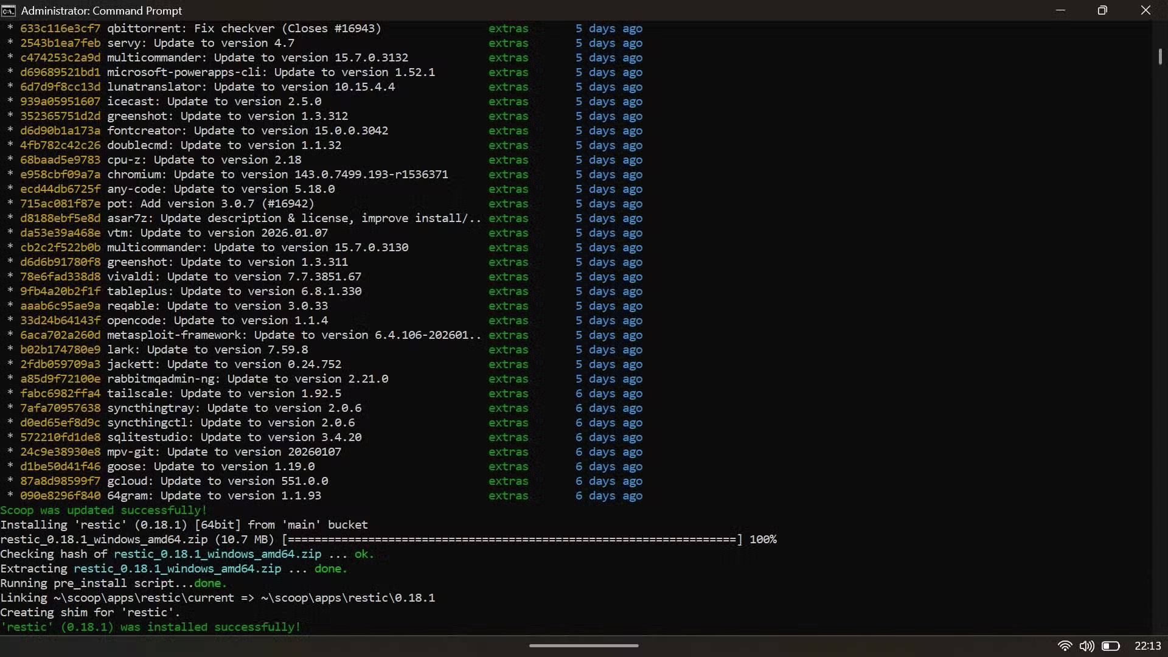
Task: Select the chromium update version line
Action: click(277, 175)
